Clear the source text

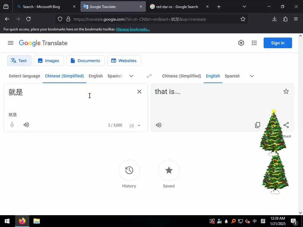[x=139, y=92]
